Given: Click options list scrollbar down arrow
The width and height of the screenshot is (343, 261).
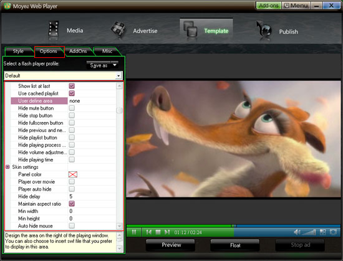Looking at the screenshot, I should coord(120,226).
